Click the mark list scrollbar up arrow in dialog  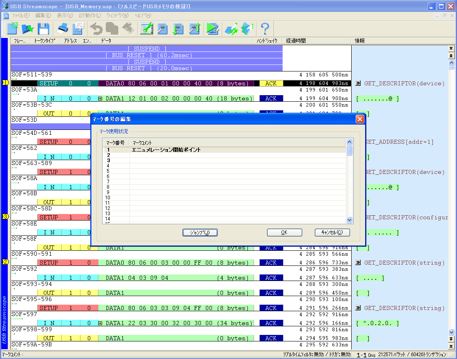pos(349,142)
